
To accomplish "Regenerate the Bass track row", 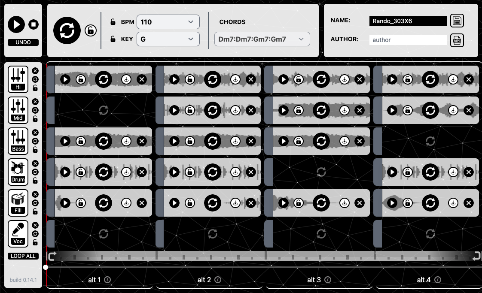I will click(x=35, y=141).
